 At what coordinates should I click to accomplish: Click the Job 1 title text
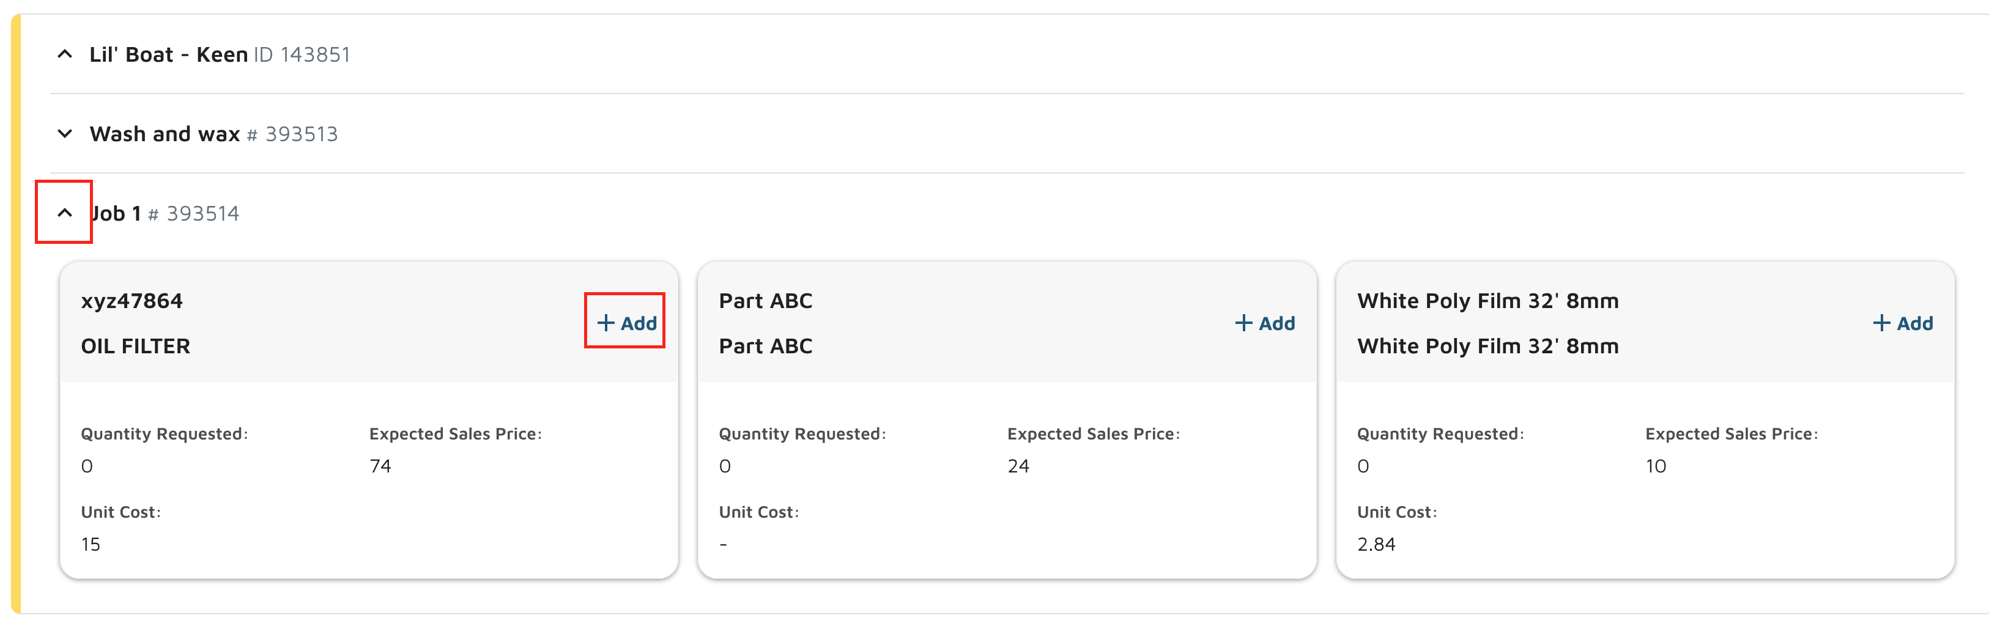point(117,214)
